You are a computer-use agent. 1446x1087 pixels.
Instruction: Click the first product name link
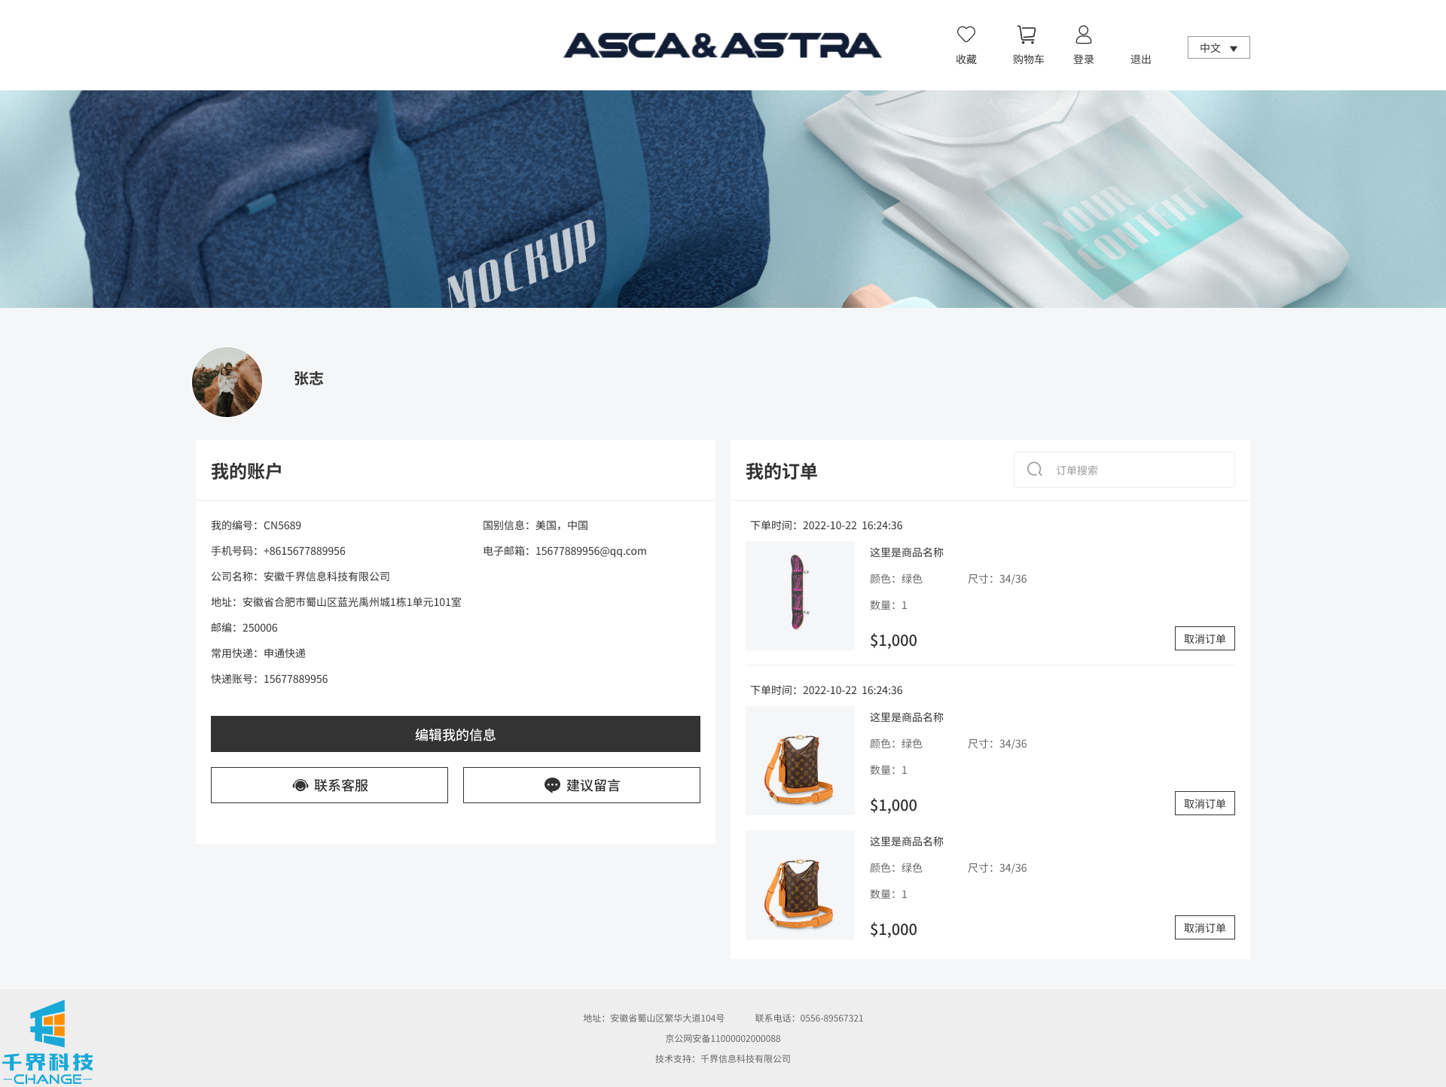(x=906, y=553)
